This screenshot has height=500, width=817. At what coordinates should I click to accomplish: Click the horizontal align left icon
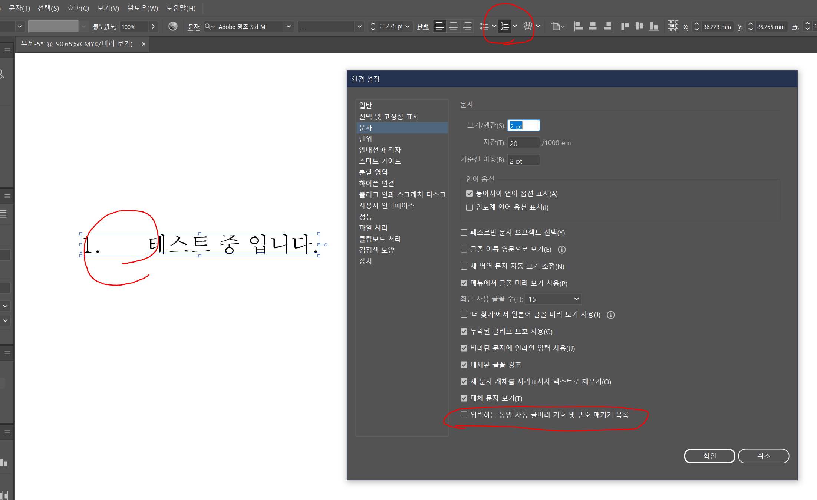click(x=578, y=26)
